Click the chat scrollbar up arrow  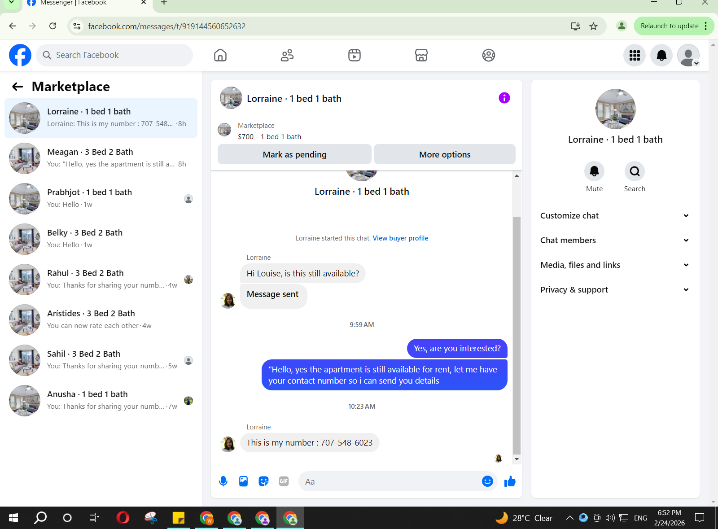pos(517,175)
